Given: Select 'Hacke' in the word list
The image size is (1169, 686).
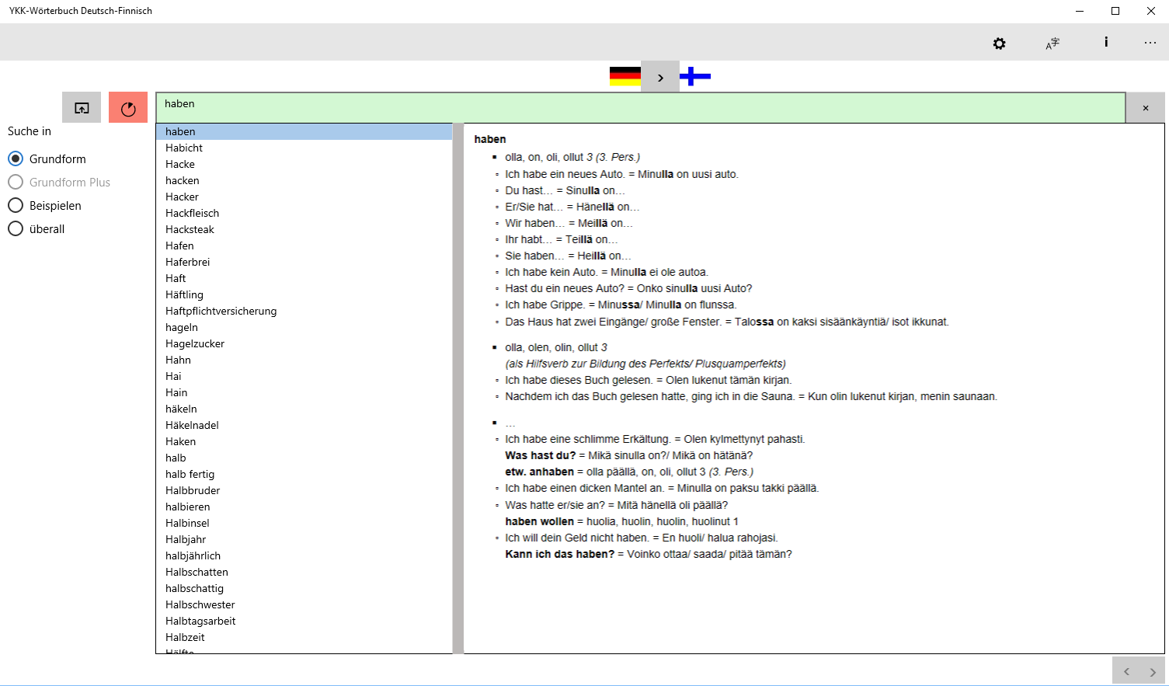Looking at the screenshot, I should point(304,164).
